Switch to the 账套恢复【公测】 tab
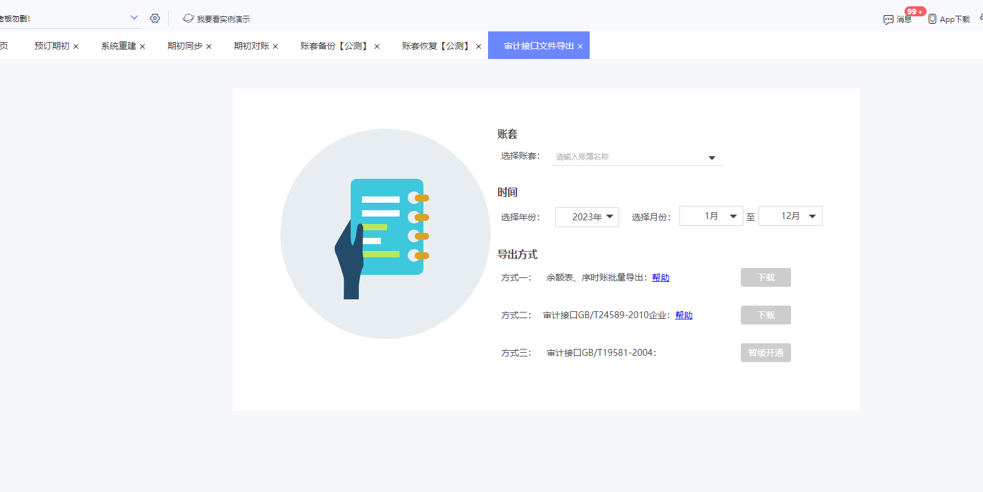The image size is (983, 492). tap(434, 45)
